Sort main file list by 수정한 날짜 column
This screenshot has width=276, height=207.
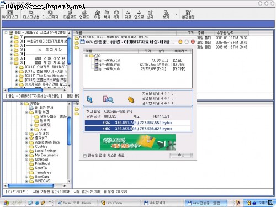point(231,33)
